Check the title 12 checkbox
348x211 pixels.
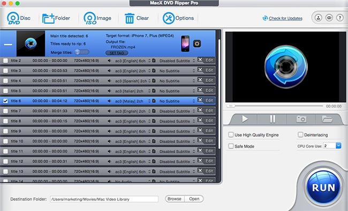[x=5, y=161]
